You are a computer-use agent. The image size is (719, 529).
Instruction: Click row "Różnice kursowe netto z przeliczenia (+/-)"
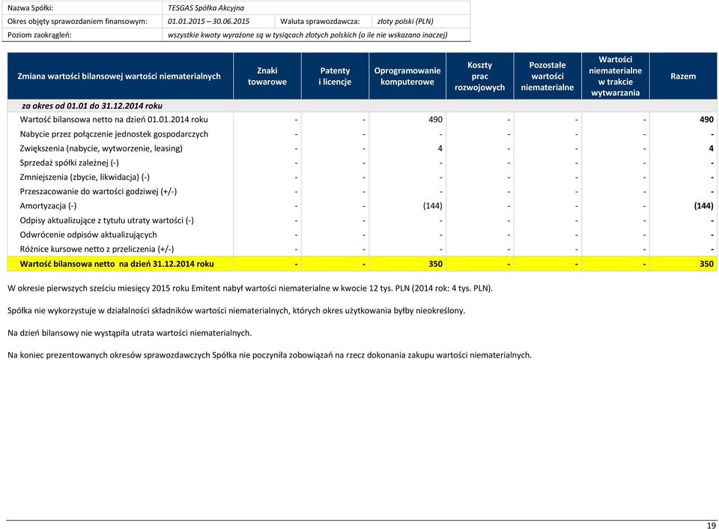pos(362,249)
